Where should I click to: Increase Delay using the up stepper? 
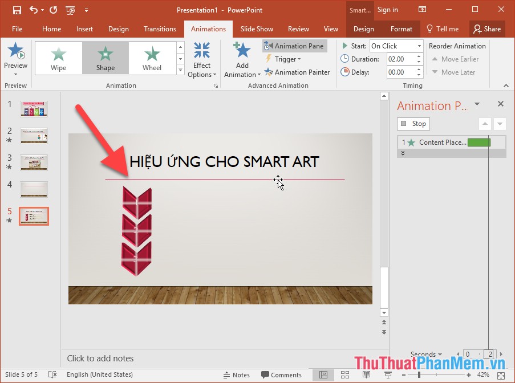(x=419, y=68)
